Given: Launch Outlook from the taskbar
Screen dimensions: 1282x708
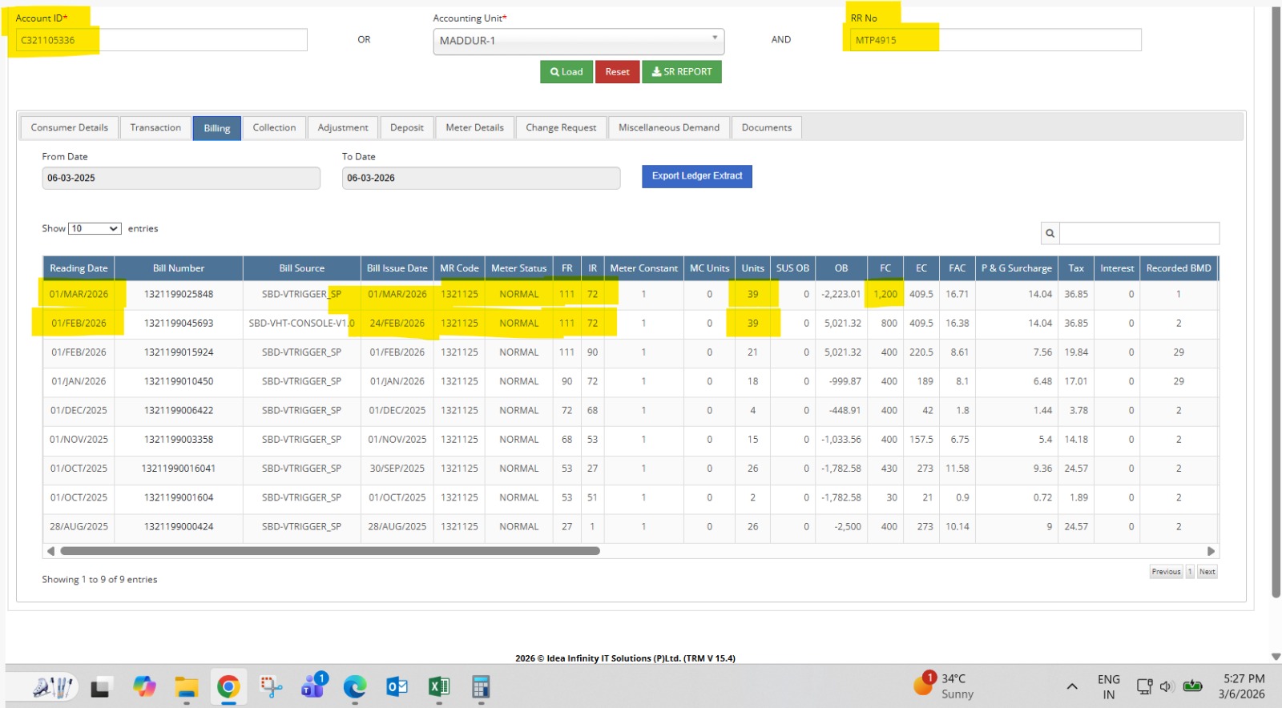Looking at the screenshot, I should pos(397,687).
